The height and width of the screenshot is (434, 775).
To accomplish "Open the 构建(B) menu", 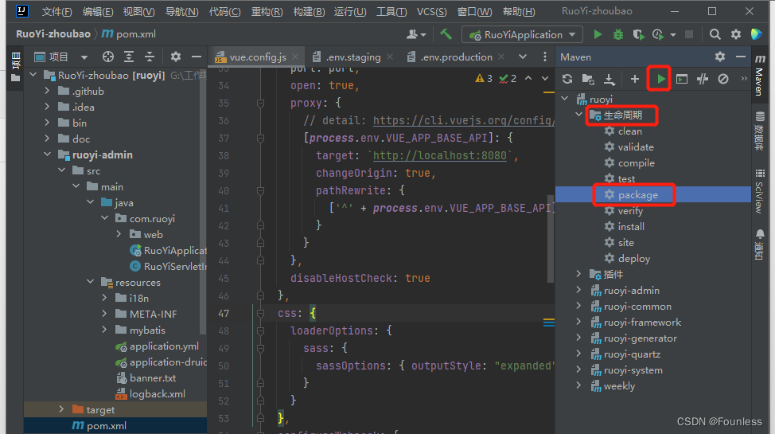I will click(x=309, y=11).
